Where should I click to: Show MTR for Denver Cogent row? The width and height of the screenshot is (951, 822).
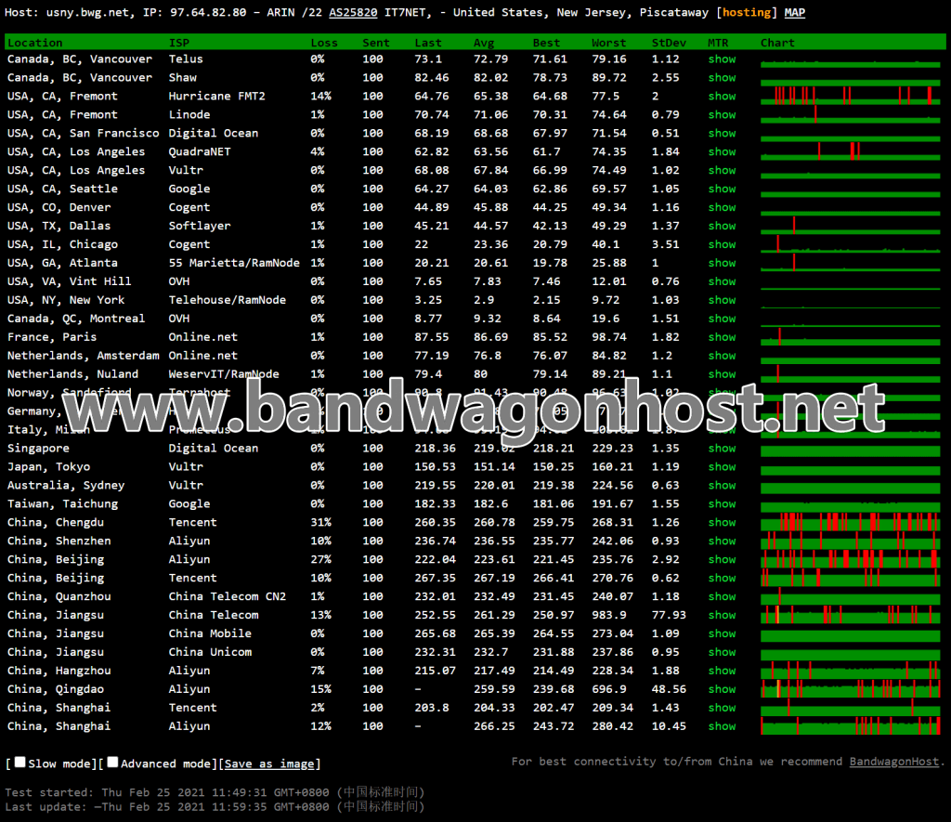[x=722, y=207]
